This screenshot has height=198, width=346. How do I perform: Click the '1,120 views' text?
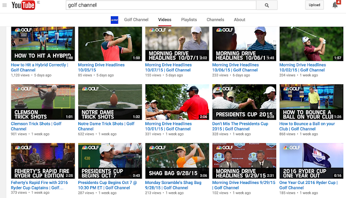[x=20, y=76]
